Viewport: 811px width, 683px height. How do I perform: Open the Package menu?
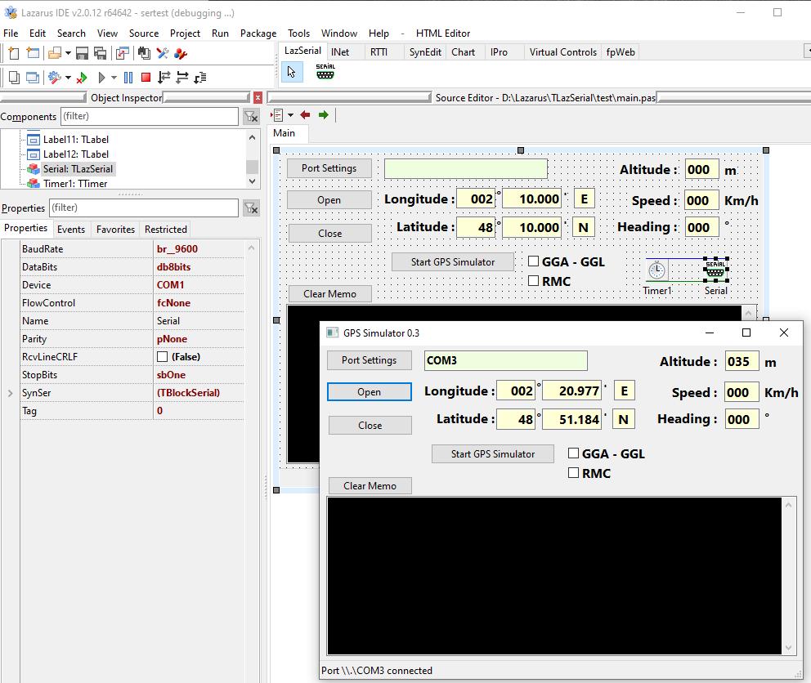tap(258, 33)
